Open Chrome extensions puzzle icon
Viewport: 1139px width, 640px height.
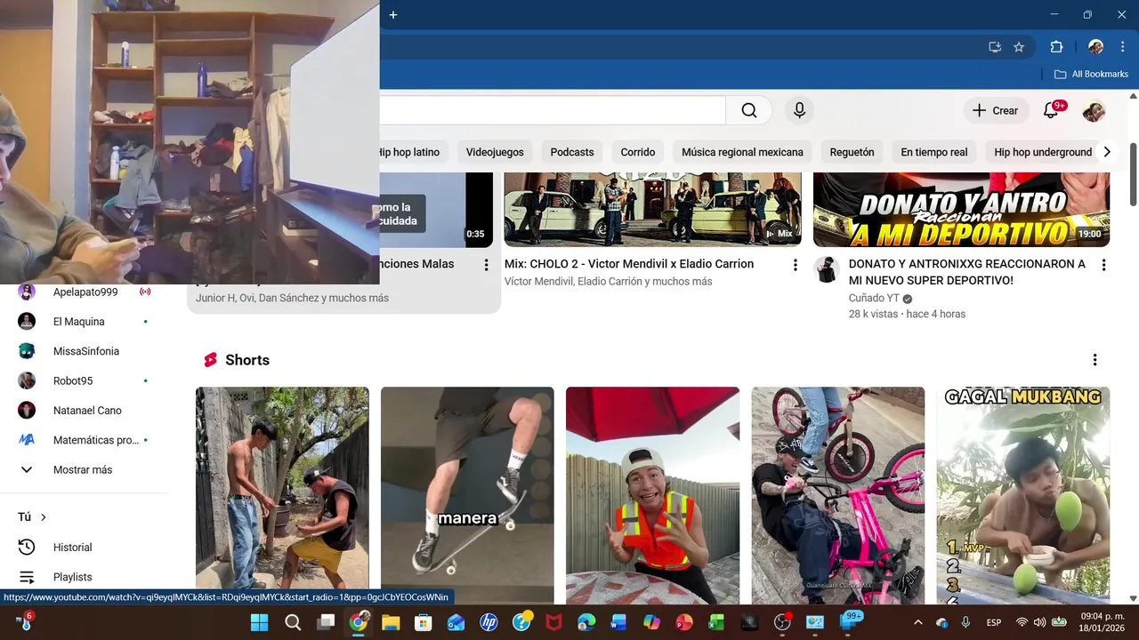(1056, 47)
